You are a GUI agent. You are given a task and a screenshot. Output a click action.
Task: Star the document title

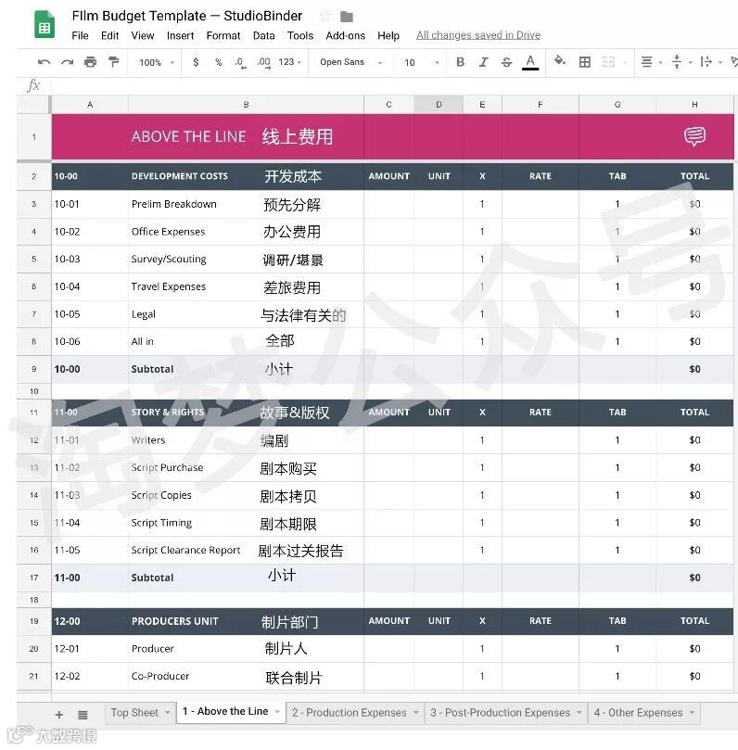(325, 17)
